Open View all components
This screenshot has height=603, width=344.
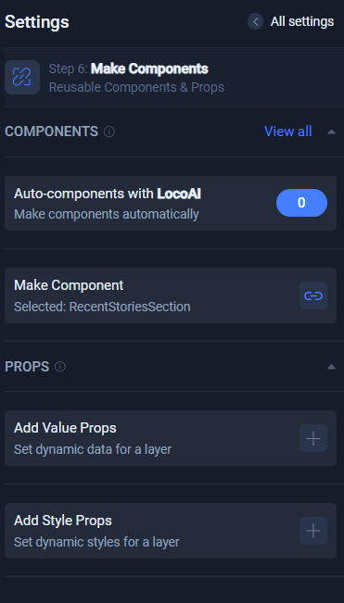tap(287, 132)
